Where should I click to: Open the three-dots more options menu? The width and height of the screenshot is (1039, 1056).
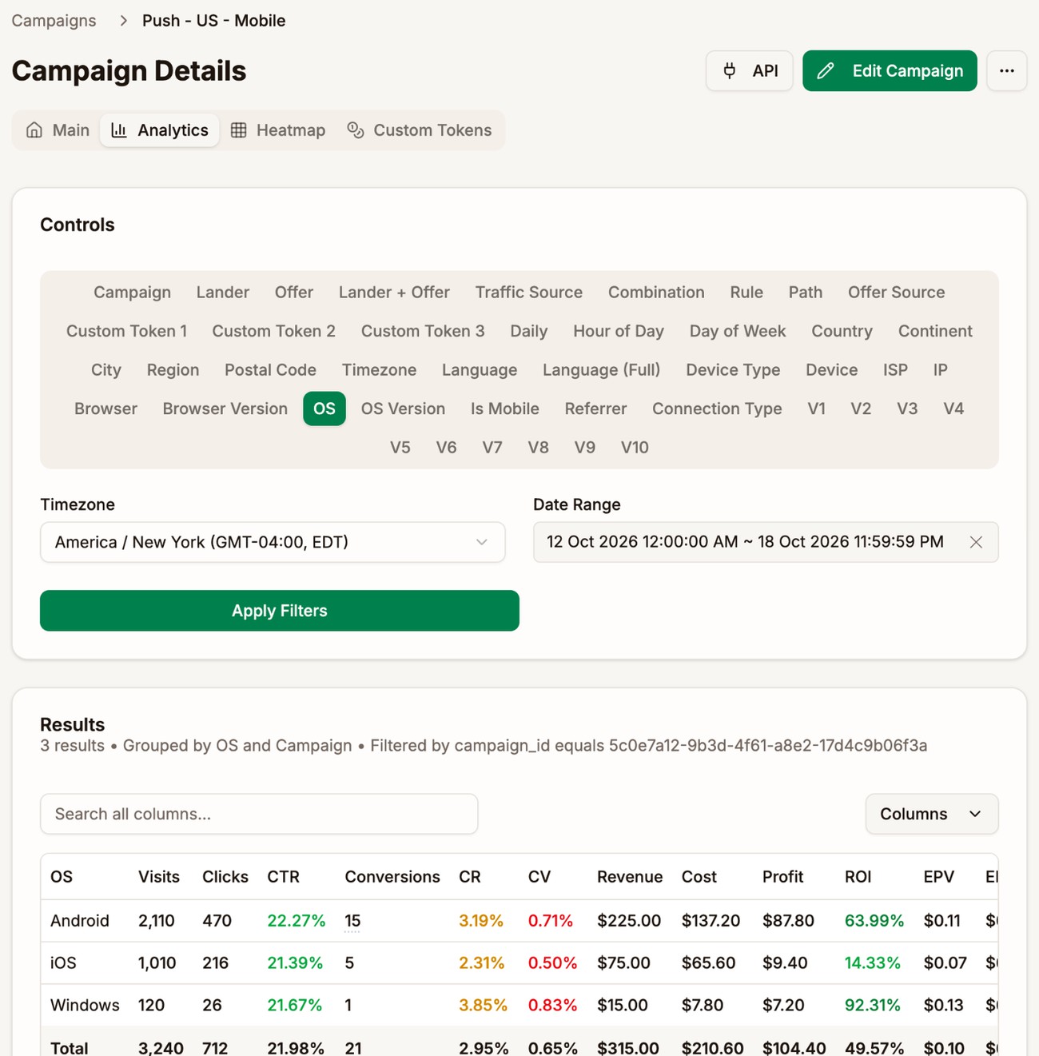(1006, 70)
